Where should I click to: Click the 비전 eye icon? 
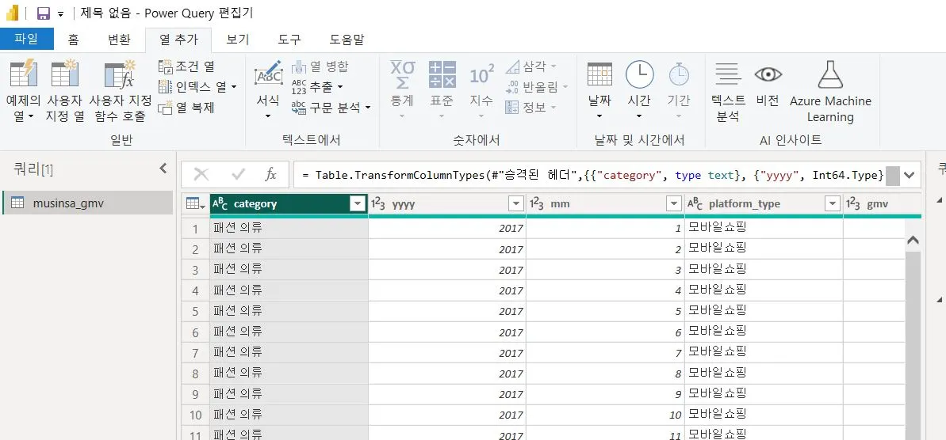click(x=768, y=74)
